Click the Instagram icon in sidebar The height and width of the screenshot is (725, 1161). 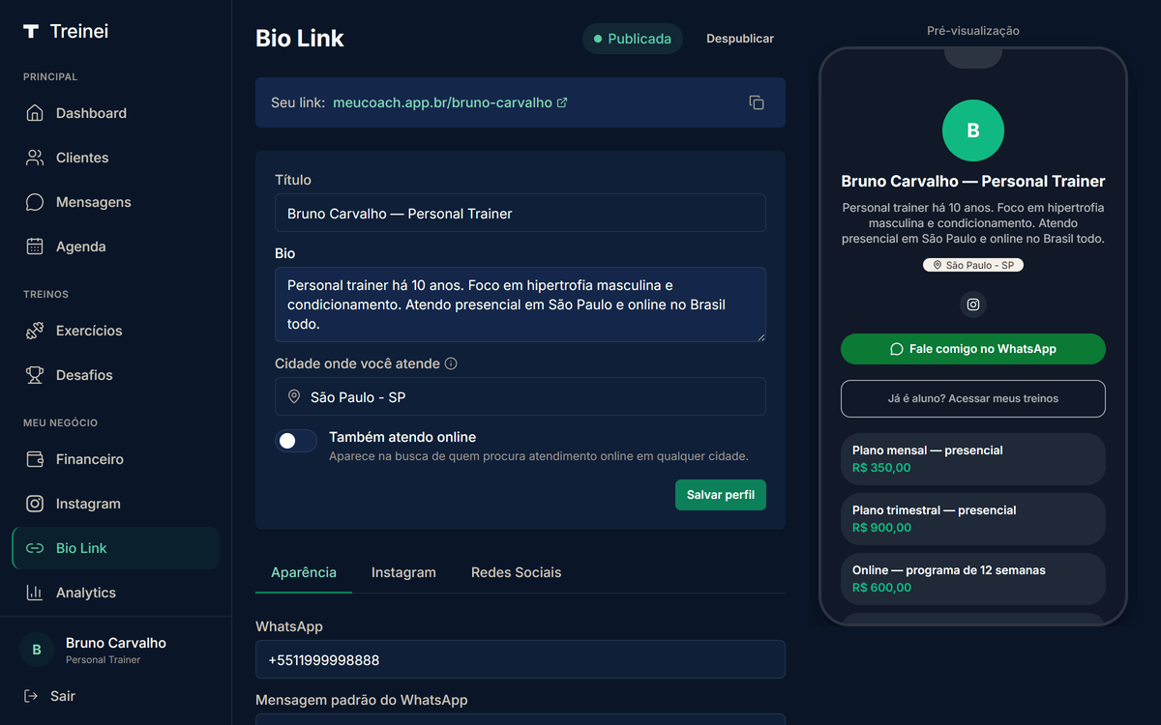35,504
